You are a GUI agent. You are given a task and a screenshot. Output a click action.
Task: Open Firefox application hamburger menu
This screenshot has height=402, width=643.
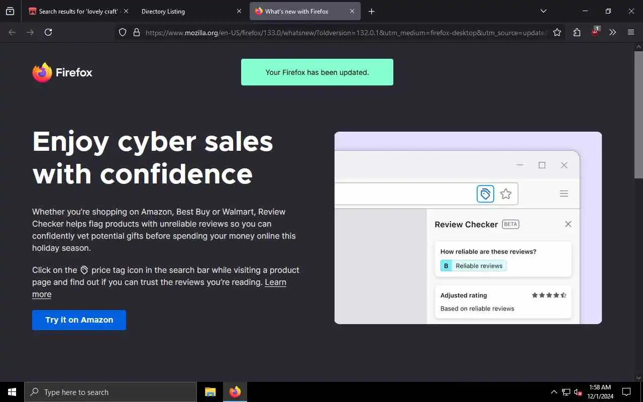click(x=631, y=32)
